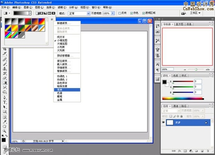Select the Diamond gradient style icon
215x155 pixels.
click(x=53, y=13)
